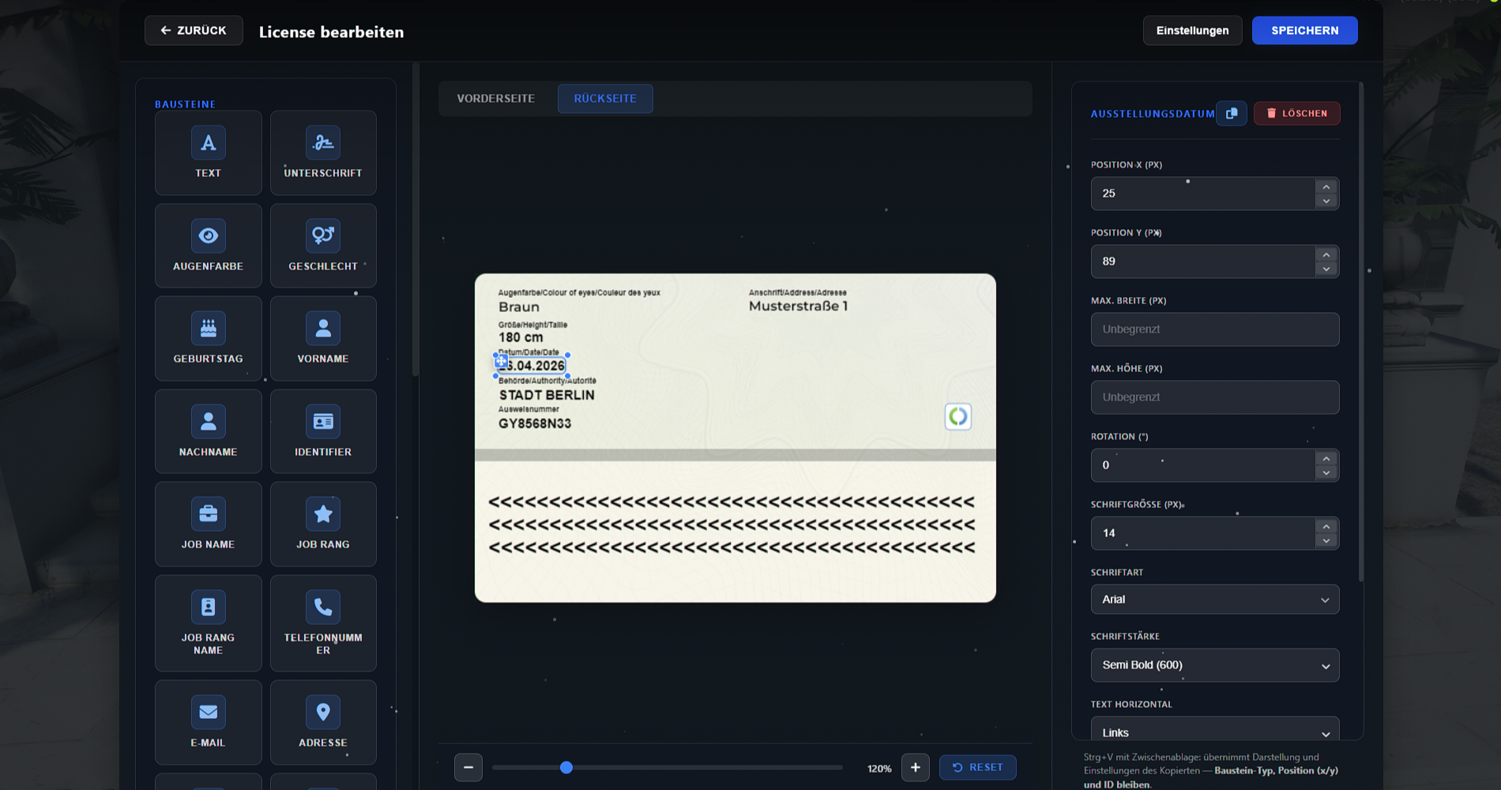The height and width of the screenshot is (790, 1501).
Task: Click the Bausteine panel scrollbar
Action: tap(416, 220)
